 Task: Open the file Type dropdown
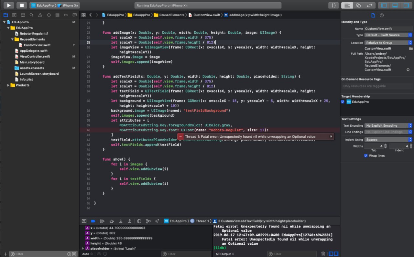(388, 35)
